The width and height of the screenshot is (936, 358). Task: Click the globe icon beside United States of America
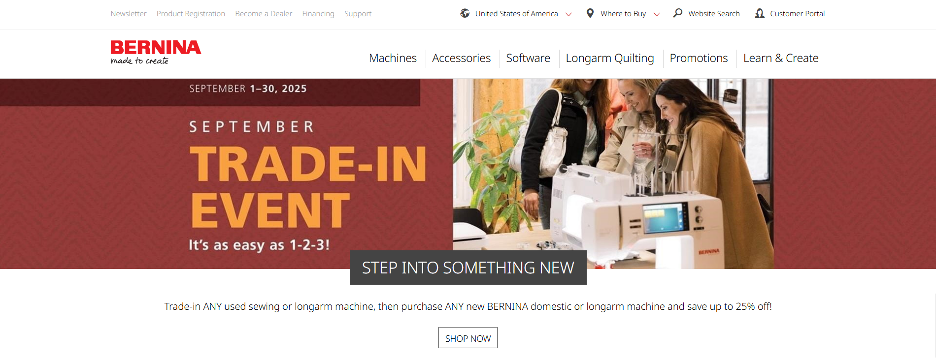(465, 13)
